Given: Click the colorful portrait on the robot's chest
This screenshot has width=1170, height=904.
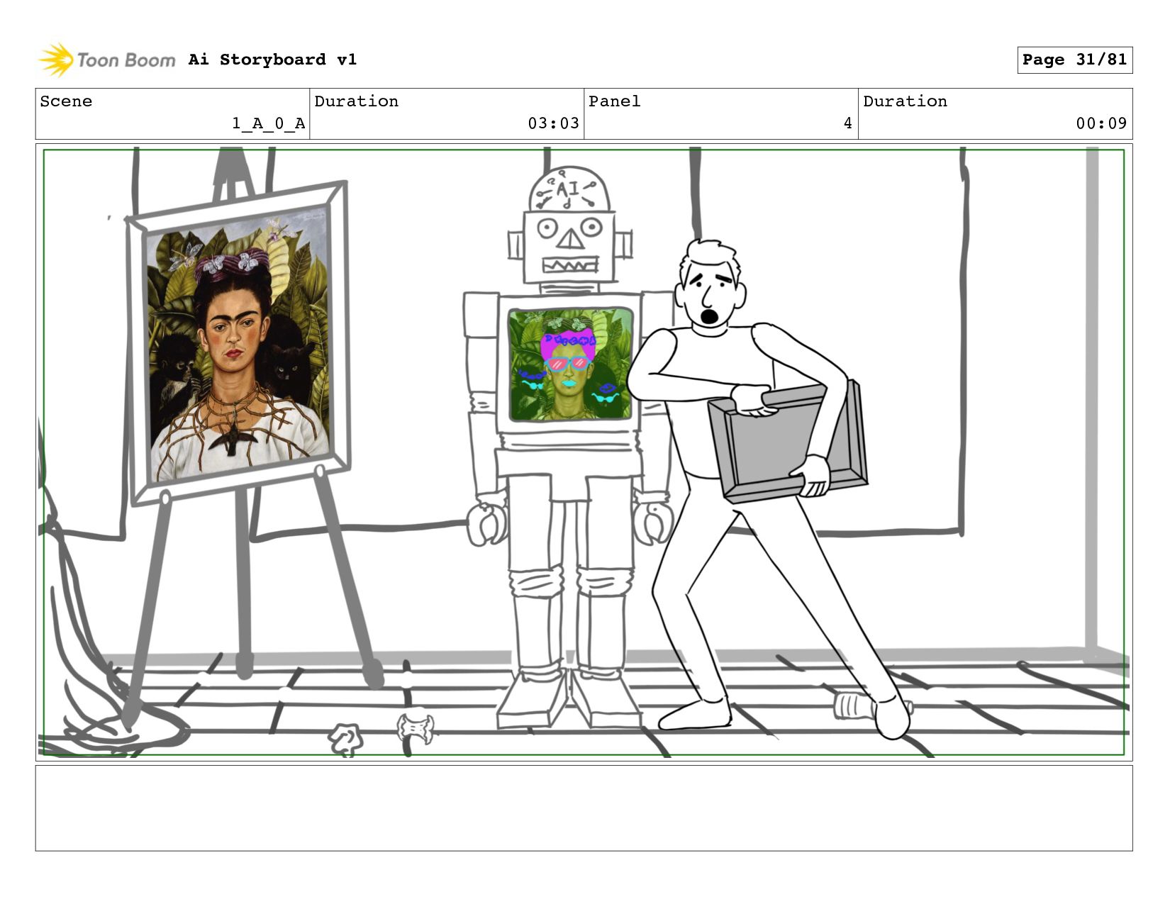Looking at the screenshot, I should click(570, 364).
